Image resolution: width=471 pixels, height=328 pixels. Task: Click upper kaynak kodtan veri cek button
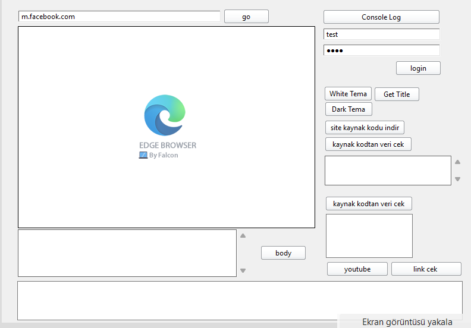[x=368, y=144]
